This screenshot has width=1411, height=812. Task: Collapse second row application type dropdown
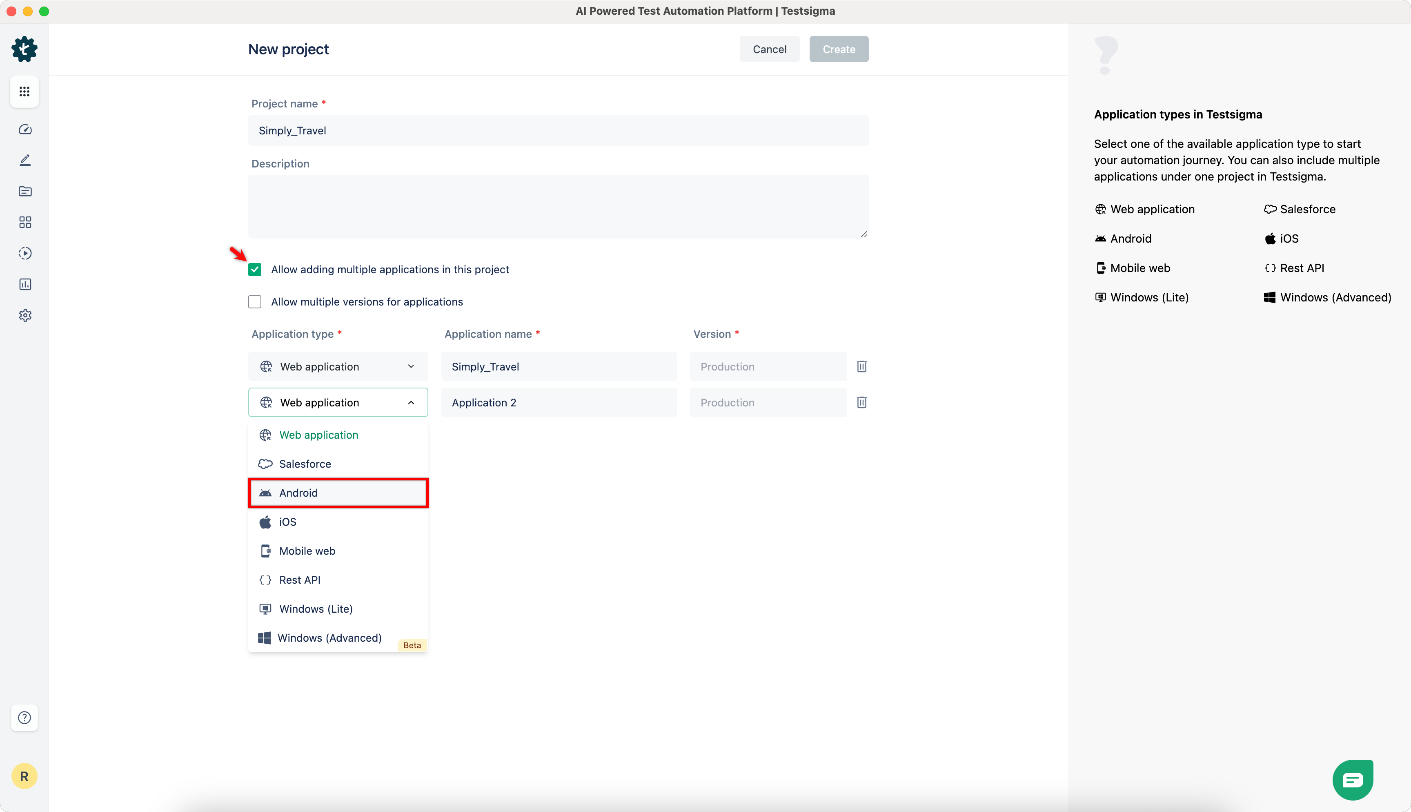[x=338, y=402]
